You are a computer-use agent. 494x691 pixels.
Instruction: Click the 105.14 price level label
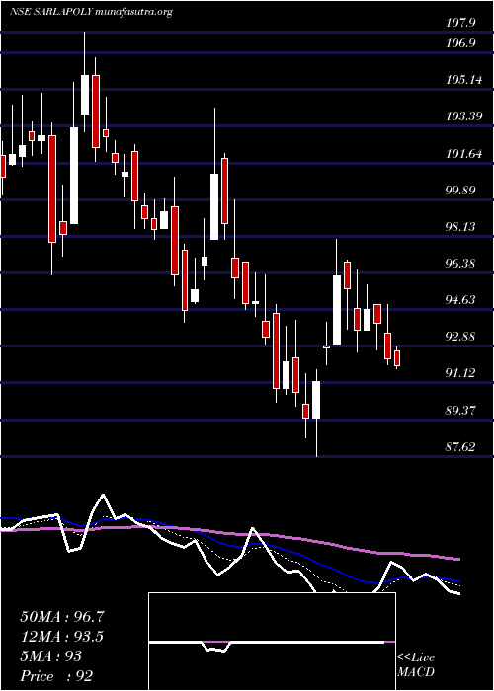click(463, 80)
